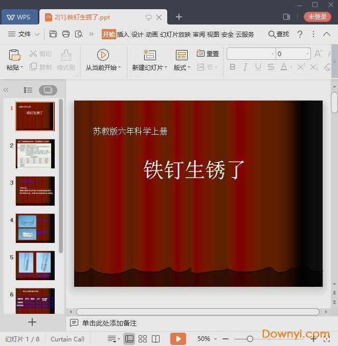Open From Current Start dropdown arrow
The image size is (338, 346).
pos(119,67)
